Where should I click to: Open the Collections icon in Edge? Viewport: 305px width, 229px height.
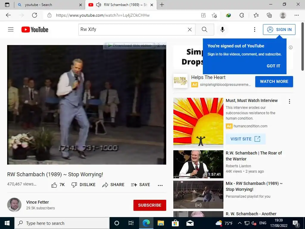[269, 15]
